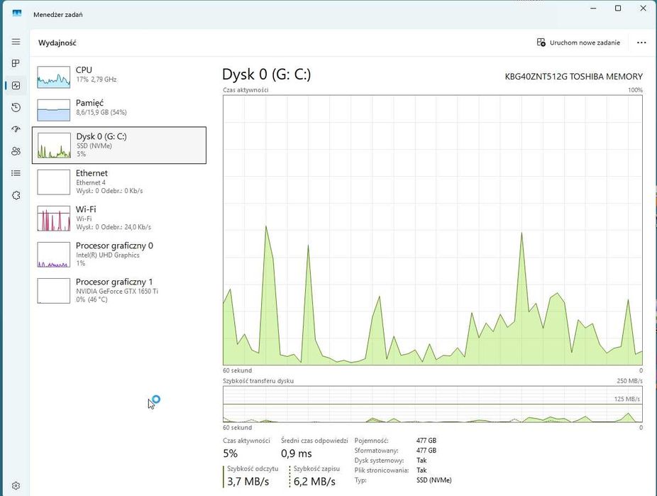Open the three-dot more options menu
The image size is (657, 496).
click(x=641, y=43)
